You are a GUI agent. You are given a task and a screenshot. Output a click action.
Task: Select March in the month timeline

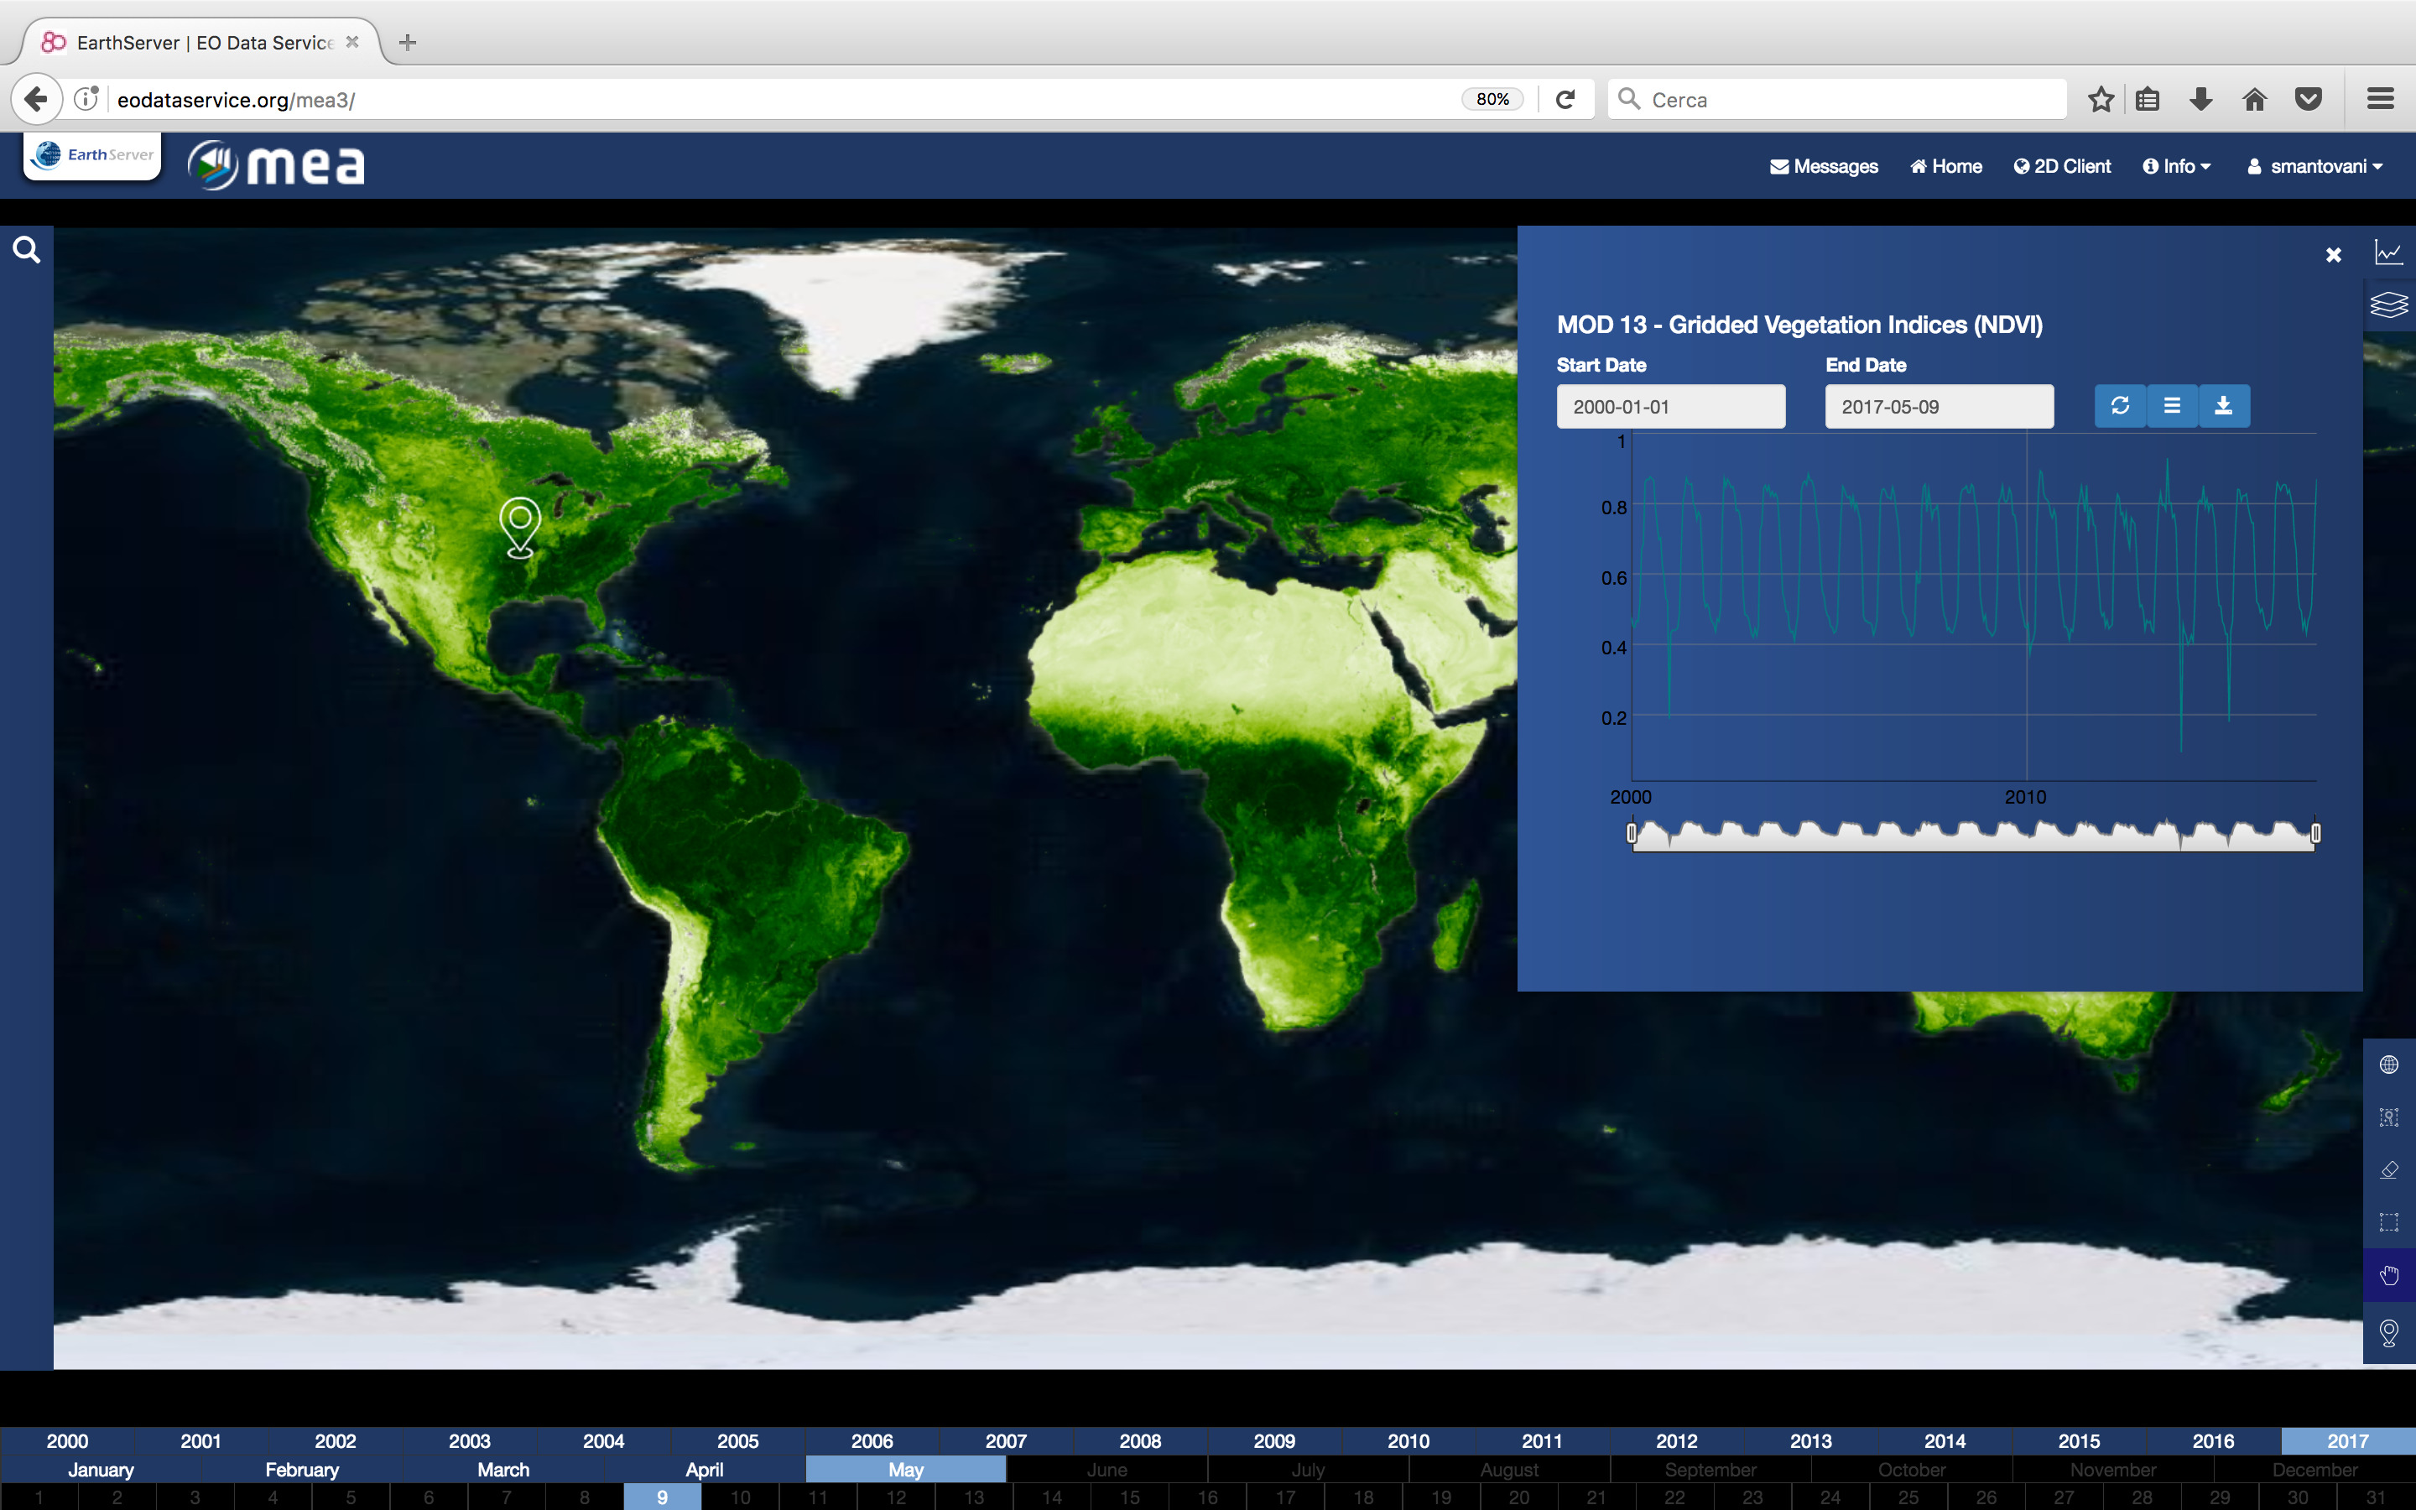tap(503, 1469)
